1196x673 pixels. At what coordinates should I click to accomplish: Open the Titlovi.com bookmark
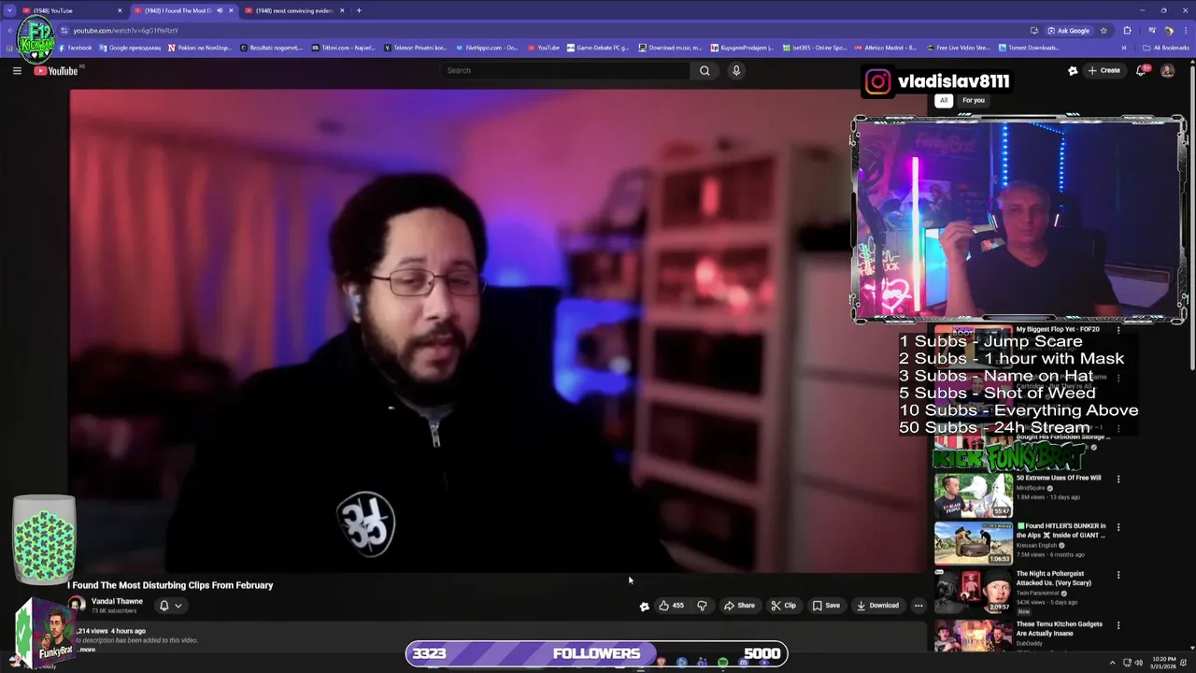343,48
